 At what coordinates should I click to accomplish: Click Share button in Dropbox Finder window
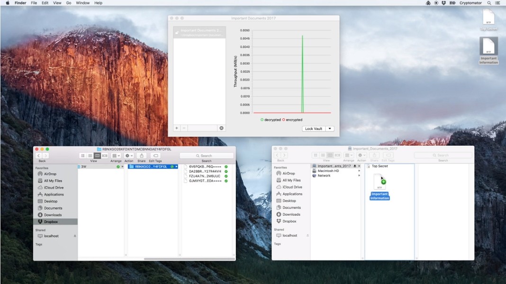click(x=141, y=156)
